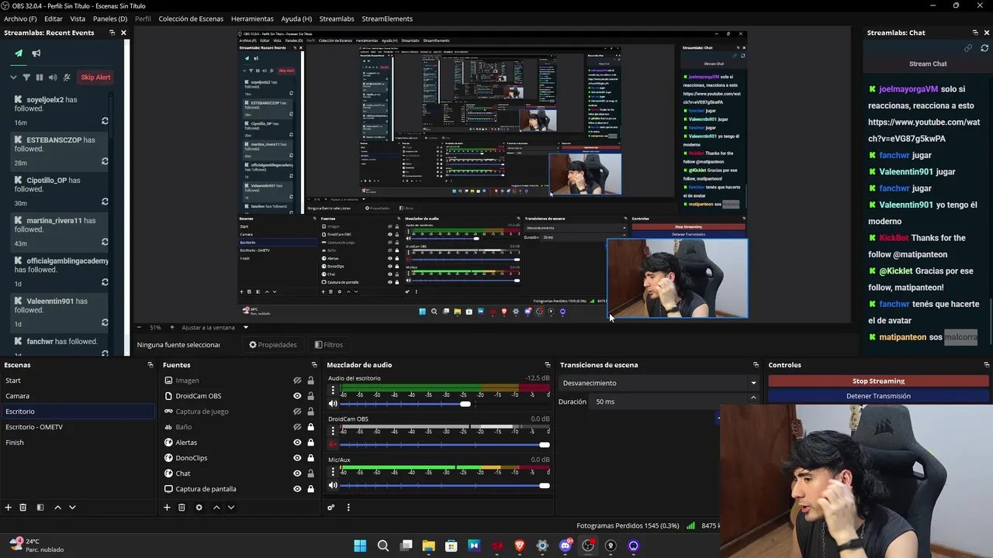Remove the selected source with the trash icon
The width and height of the screenshot is (993, 558).
182,508
